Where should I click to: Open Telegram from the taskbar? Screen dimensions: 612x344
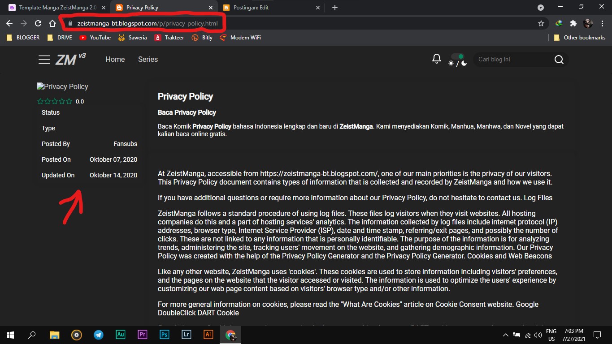(x=98, y=335)
